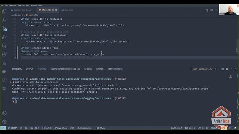
Task: Open Run and Debug view
Action: [4, 37]
